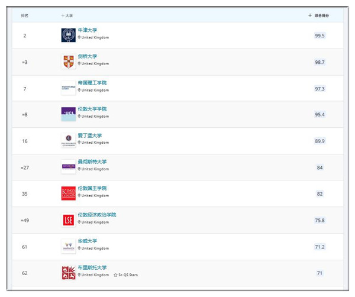The height and width of the screenshot is (297, 355).
Task: Open the Warwick University logo
Action: (69, 246)
